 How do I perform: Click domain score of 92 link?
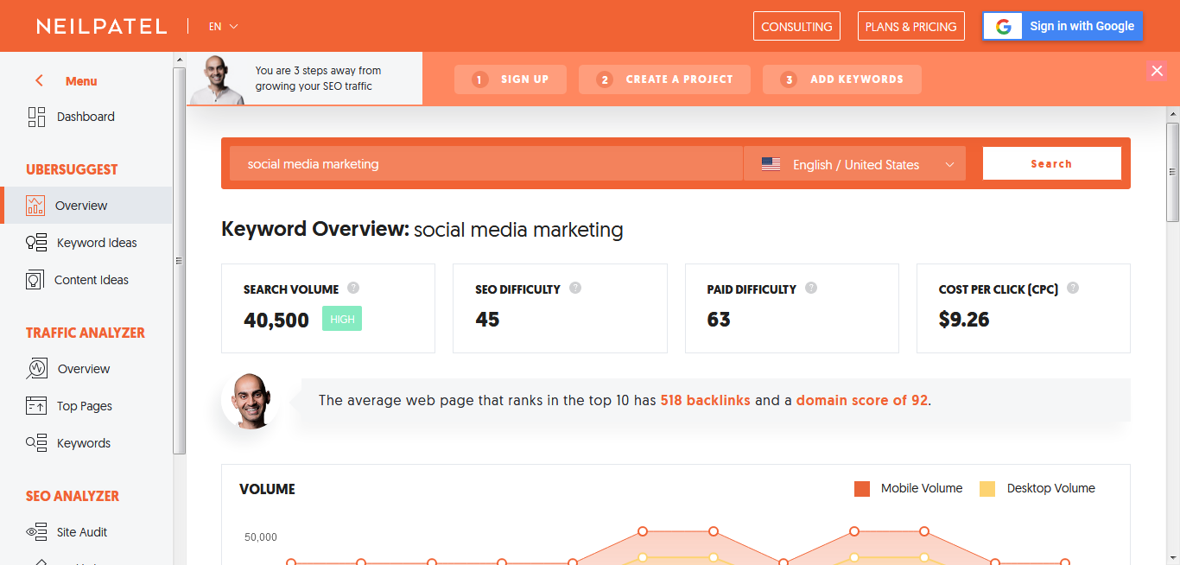coord(861,401)
